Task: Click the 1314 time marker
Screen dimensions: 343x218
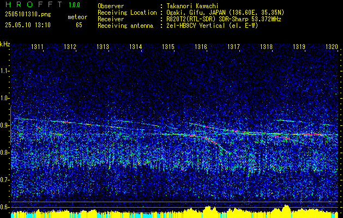Action: 135,46
